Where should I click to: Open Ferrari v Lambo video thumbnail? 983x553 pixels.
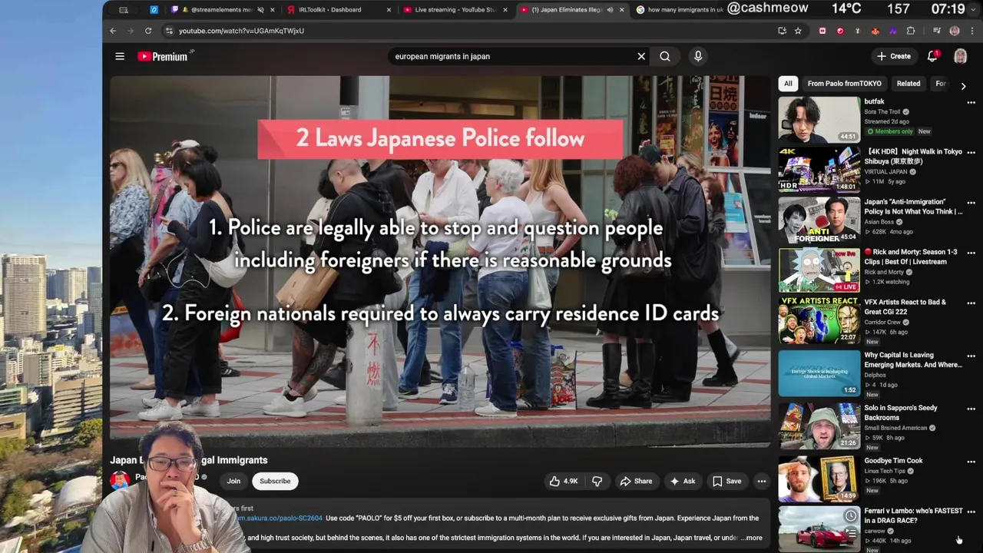pyautogui.click(x=819, y=528)
